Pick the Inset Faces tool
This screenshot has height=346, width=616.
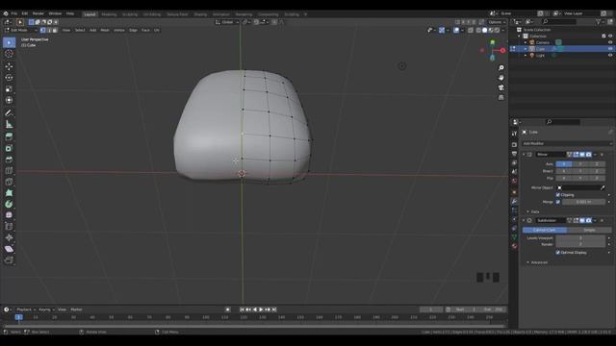point(9,148)
